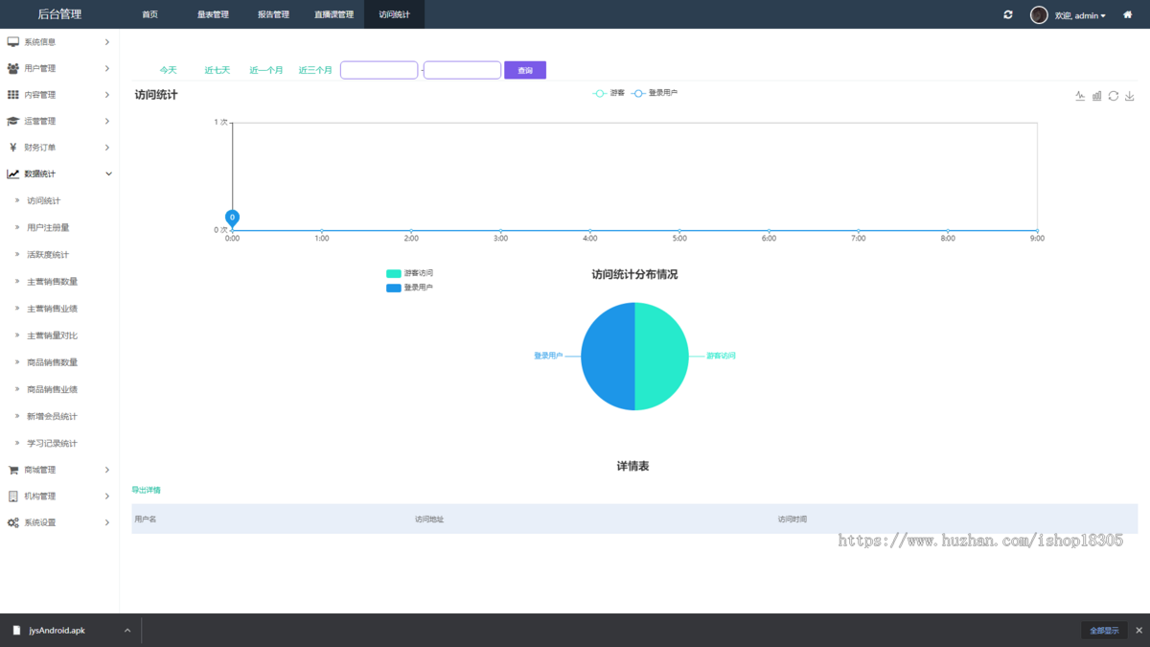Open 商品销售业绩 in the sidebar
Image resolution: width=1150 pixels, height=647 pixels.
(x=52, y=389)
